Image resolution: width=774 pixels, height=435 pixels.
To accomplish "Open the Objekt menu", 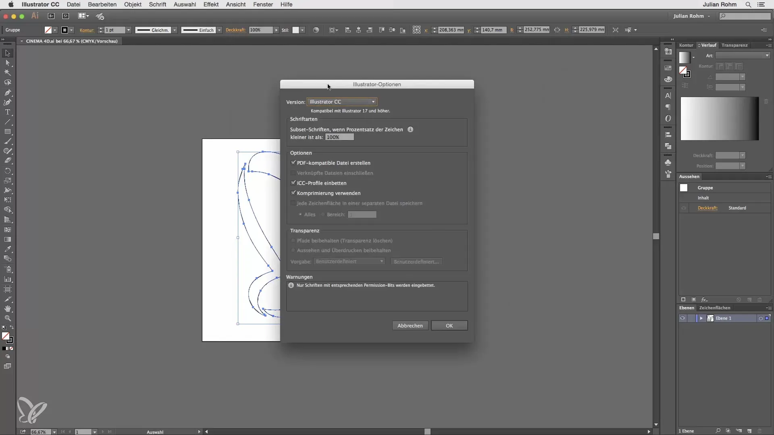I will [133, 4].
